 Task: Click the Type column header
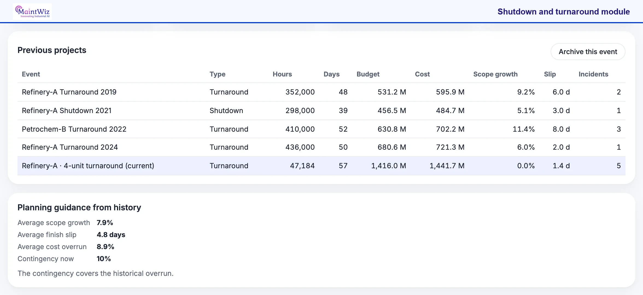click(x=218, y=74)
